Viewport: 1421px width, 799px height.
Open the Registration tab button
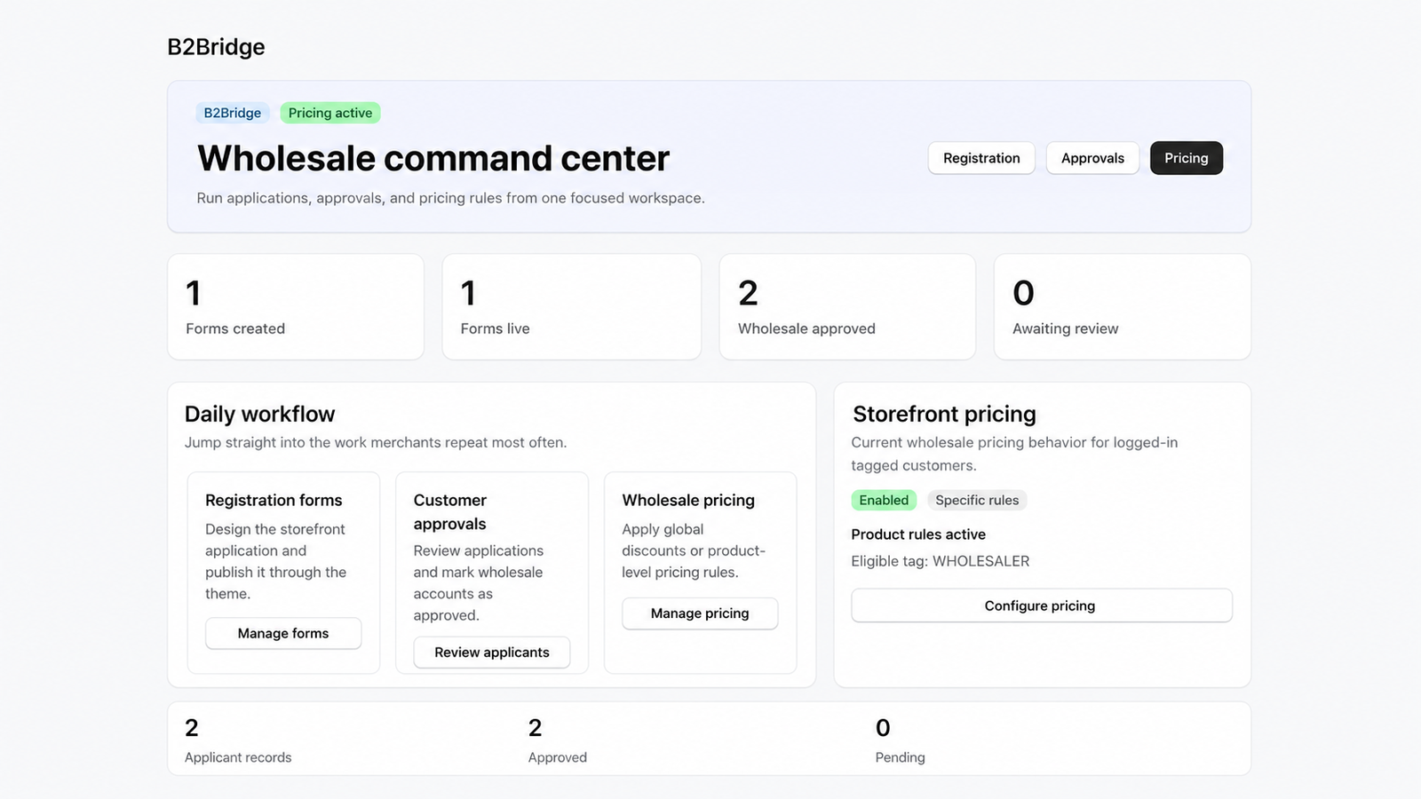point(981,158)
